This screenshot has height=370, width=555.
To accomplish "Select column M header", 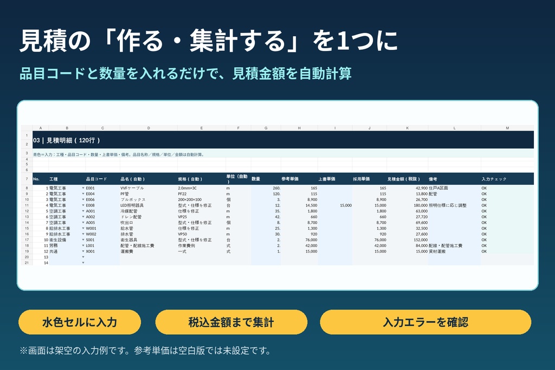I will coord(507,128).
